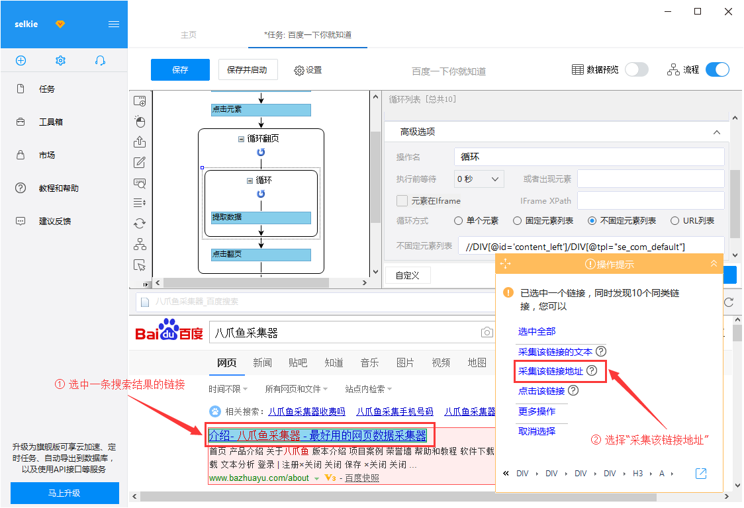
Task: Select the open web page tool icon
Action: [140, 101]
